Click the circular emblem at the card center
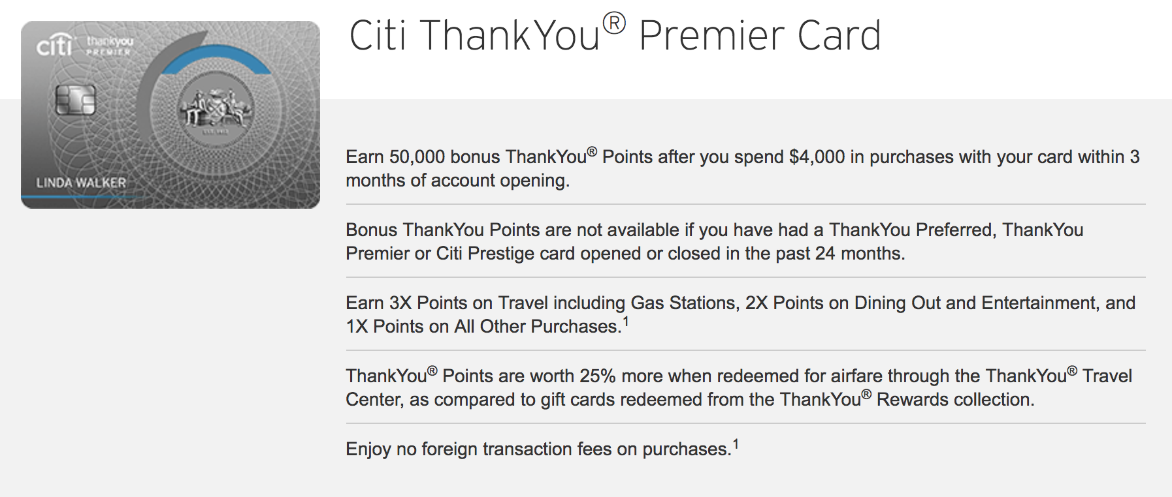This screenshot has width=1172, height=497. (216, 107)
